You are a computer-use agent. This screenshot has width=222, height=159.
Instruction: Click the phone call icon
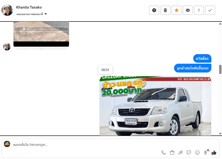pyautogui.click(x=164, y=153)
